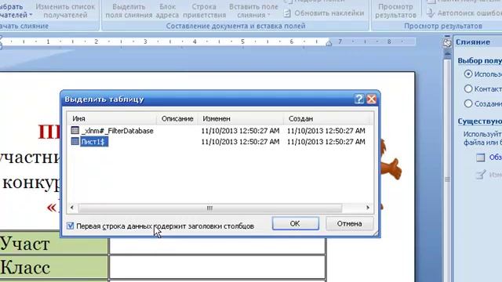Click the Создан date for _xlnm#_FilterDatabase
The image size is (502, 282).
coord(326,131)
